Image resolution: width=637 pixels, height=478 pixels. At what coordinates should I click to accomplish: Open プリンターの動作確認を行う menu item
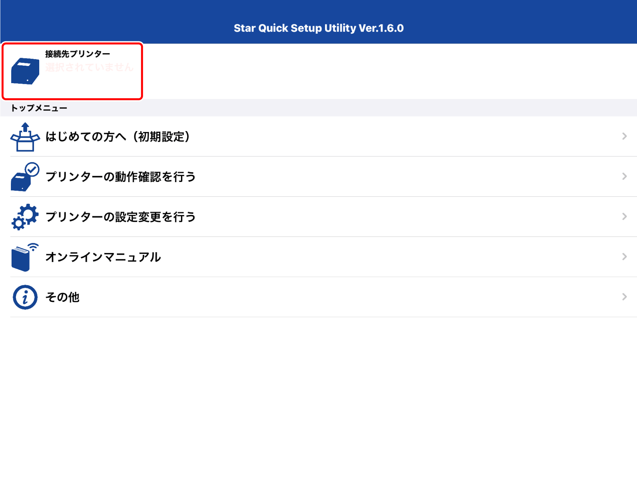(x=120, y=177)
